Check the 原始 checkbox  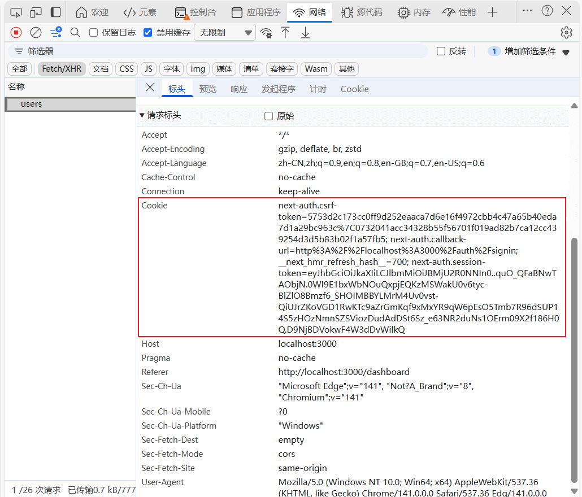[269, 116]
